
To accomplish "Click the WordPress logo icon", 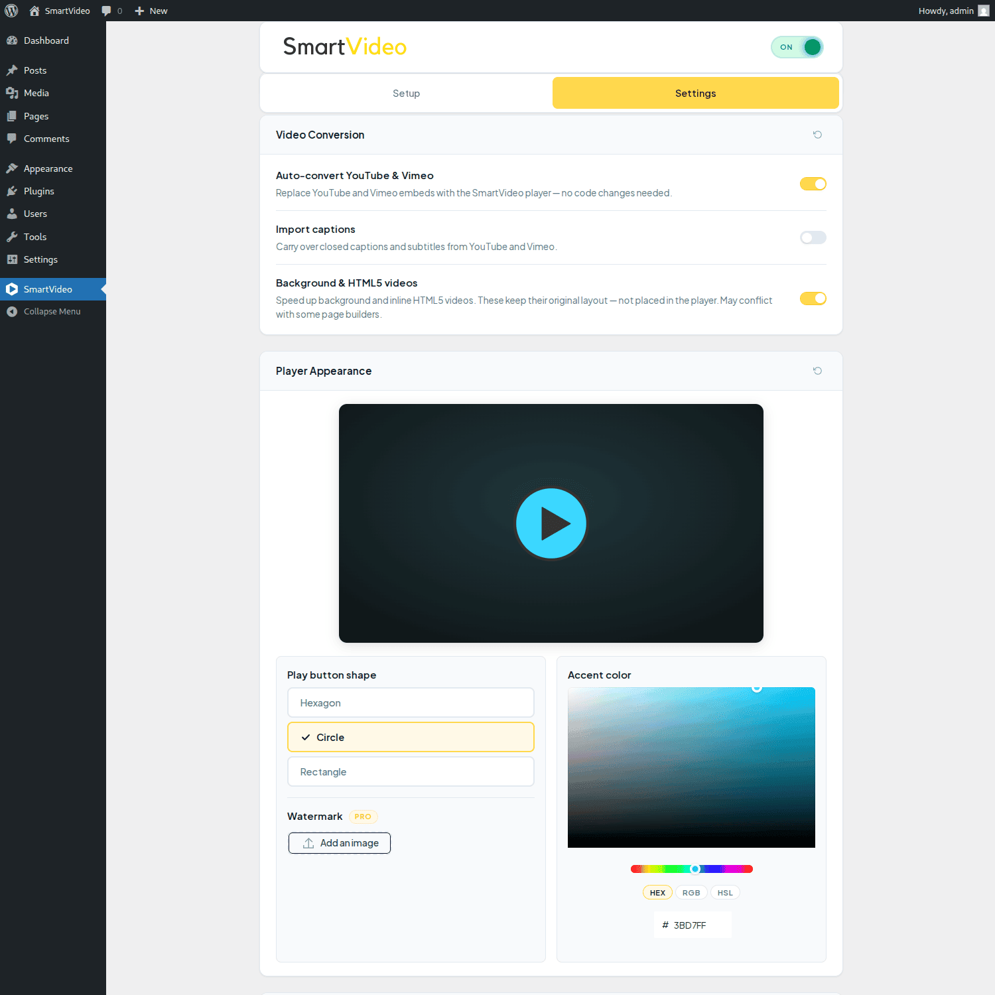I will click(x=11, y=11).
